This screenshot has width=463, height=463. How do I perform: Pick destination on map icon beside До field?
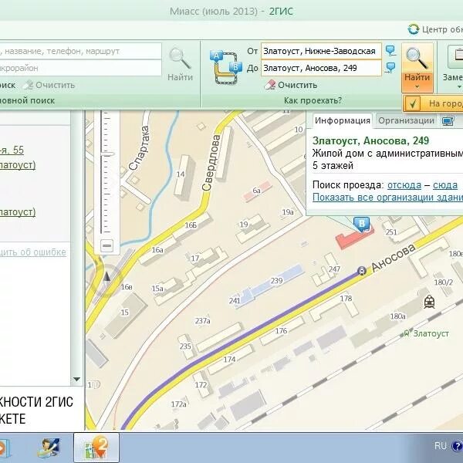click(x=390, y=68)
